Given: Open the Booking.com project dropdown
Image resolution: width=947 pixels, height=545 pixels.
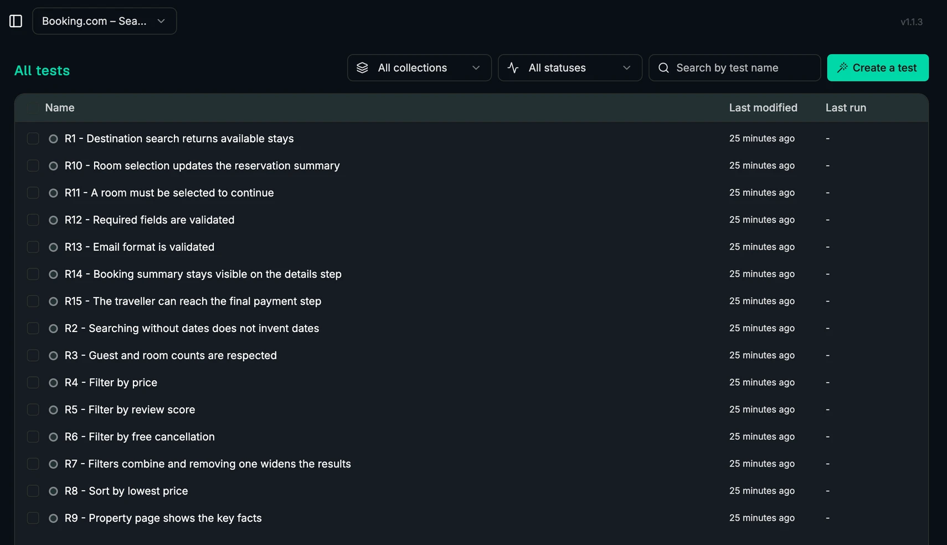Looking at the screenshot, I should pos(105,21).
